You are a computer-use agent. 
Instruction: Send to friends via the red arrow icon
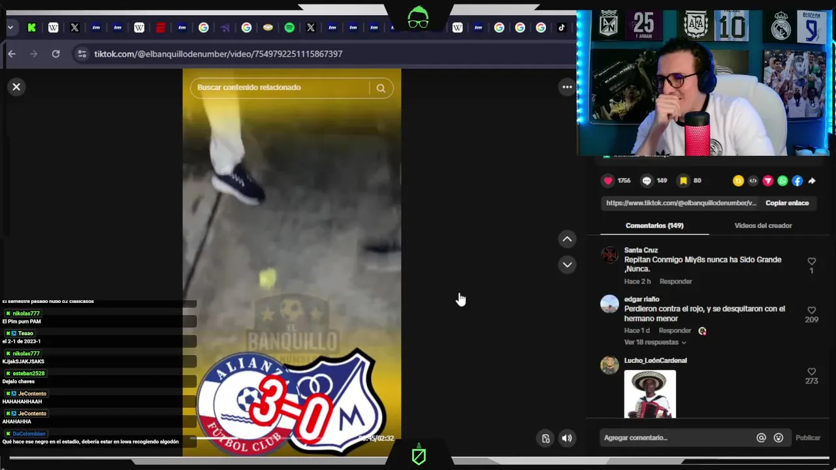tap(768, 181)
